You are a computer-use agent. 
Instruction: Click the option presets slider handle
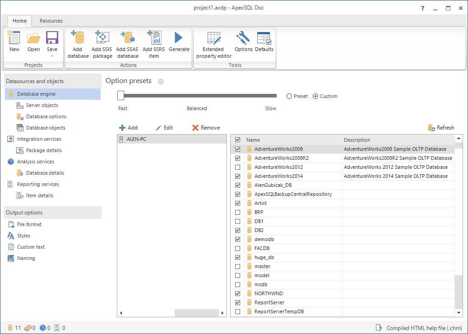120,96
